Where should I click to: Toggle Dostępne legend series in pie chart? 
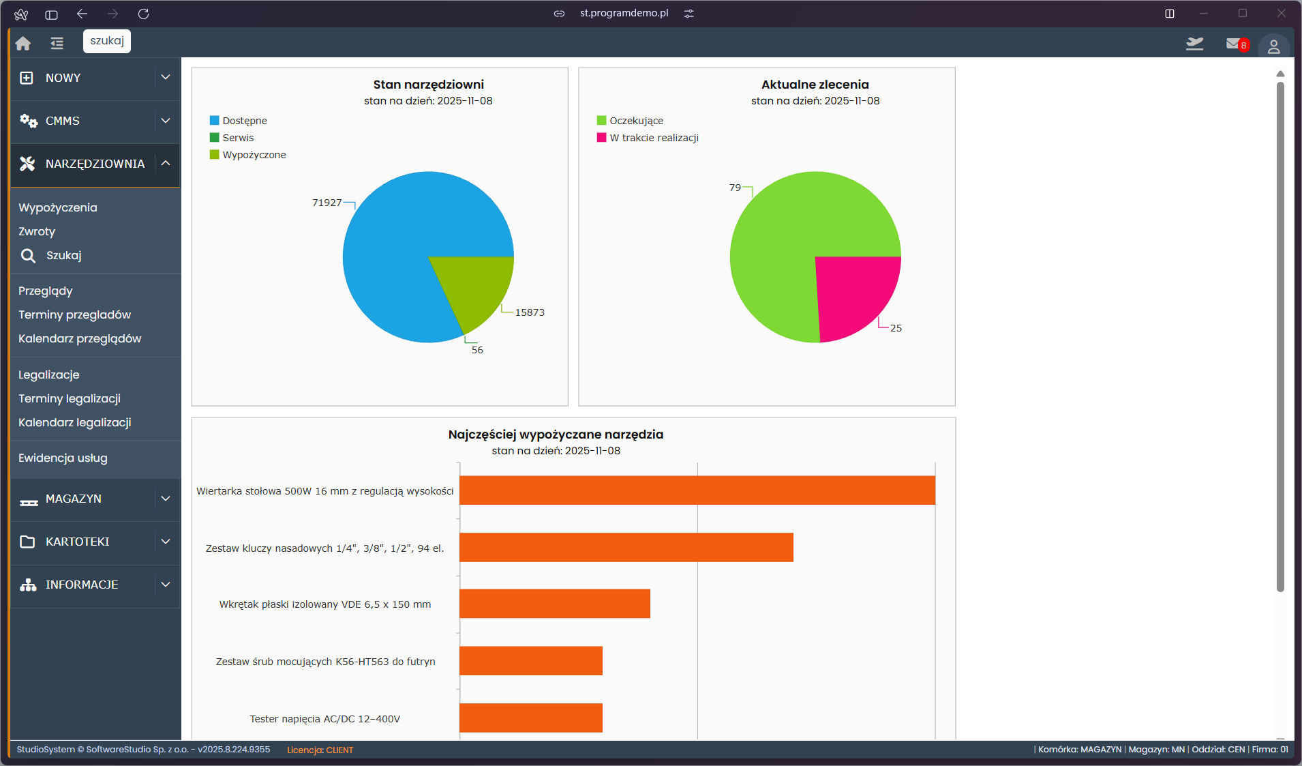coord(244,121)
